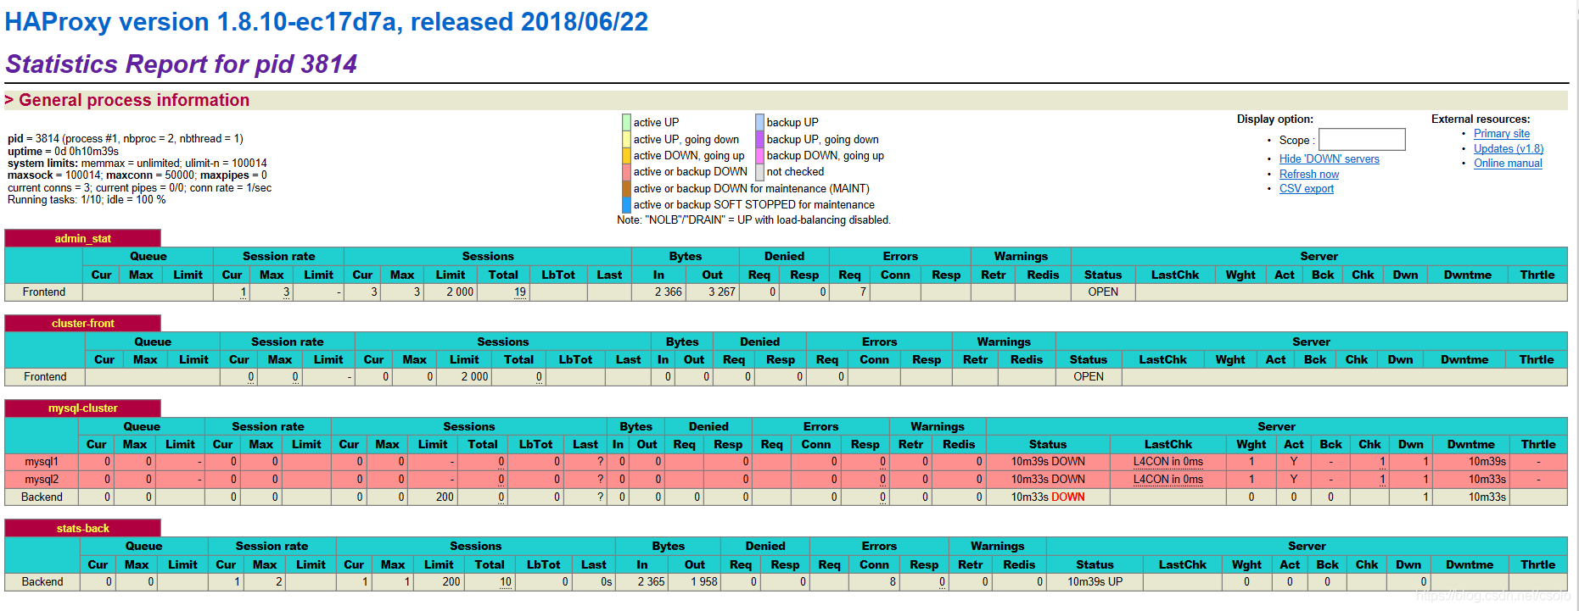Click Refresh now link
Screen dimensions: 1579x611
coord(1309,174)
